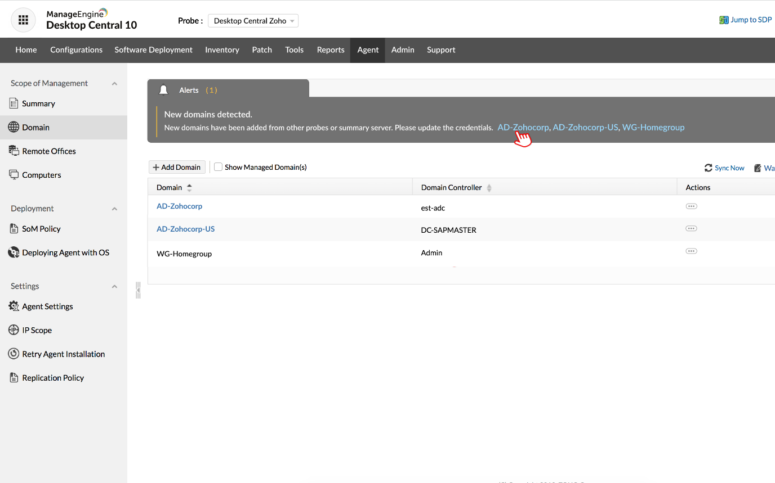Viewport: 775px width, 483px height.
Task: Click the Domain globe icon
Action: [14, 127]
